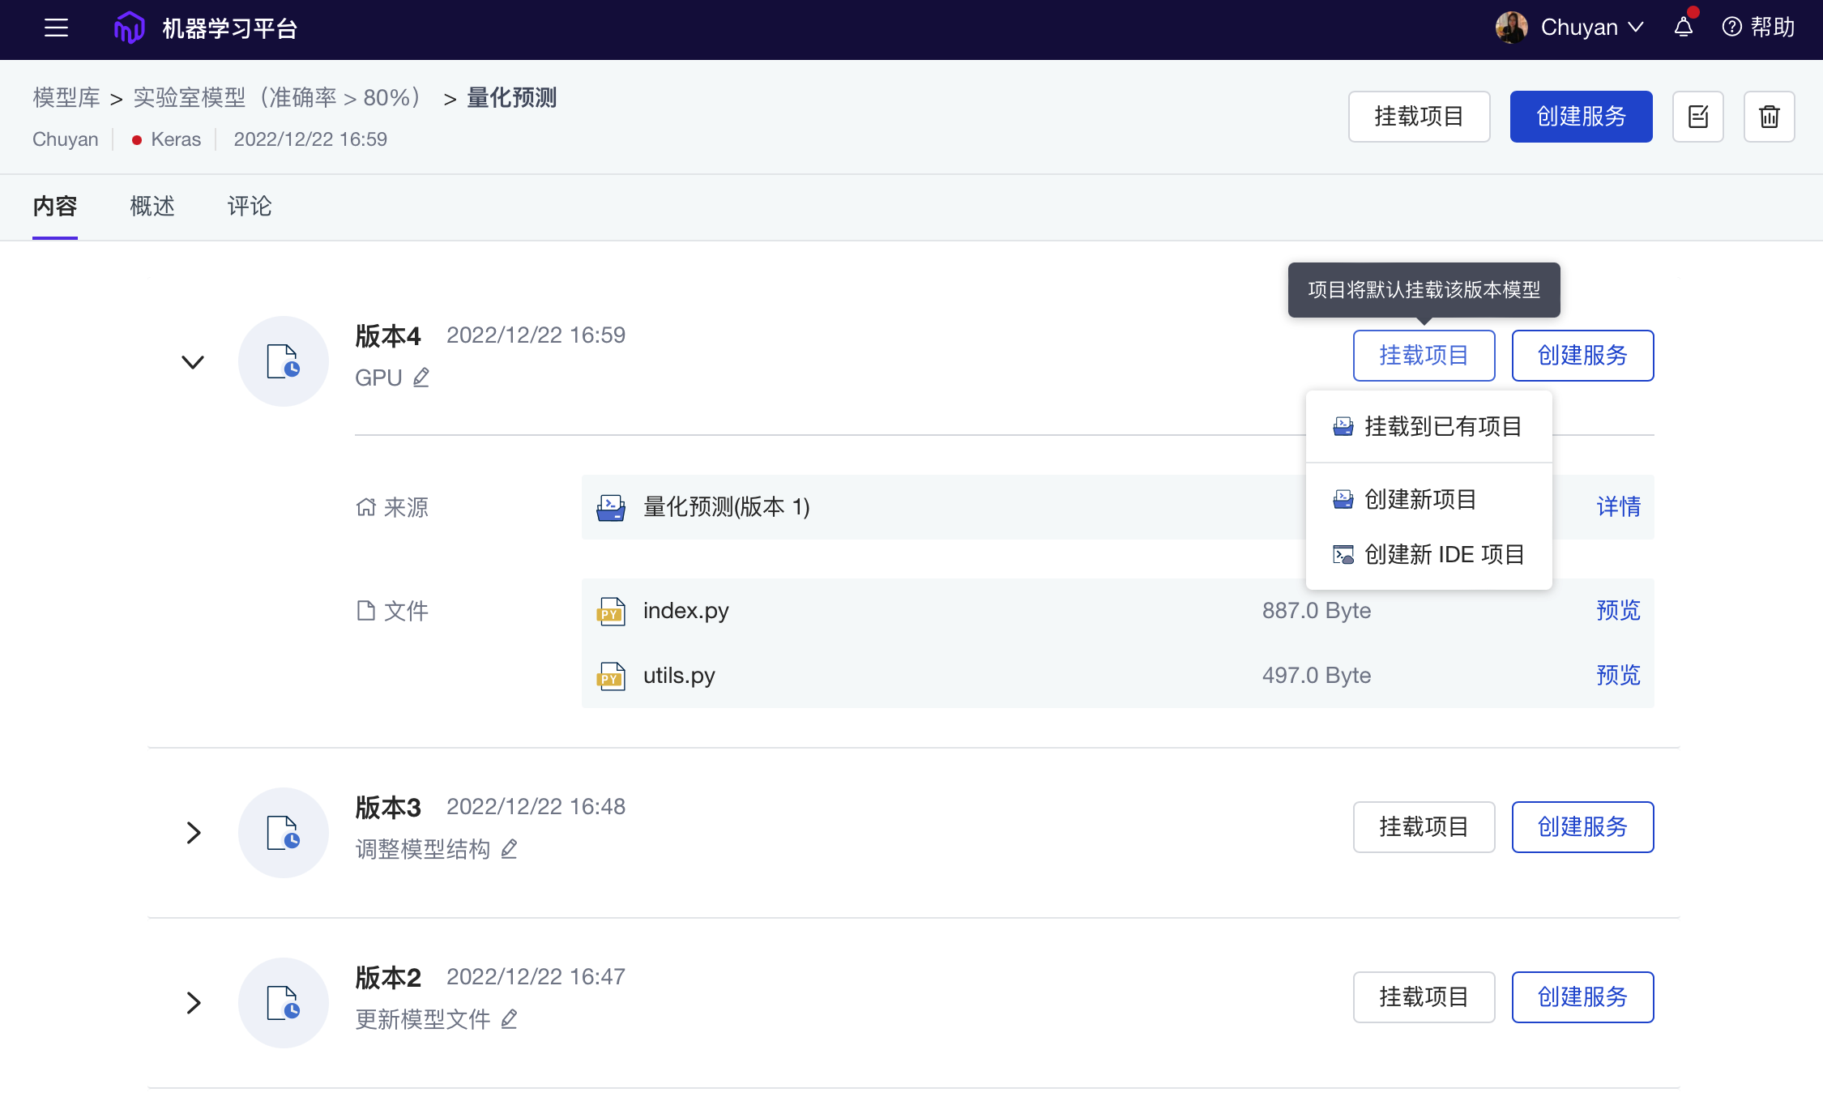Click the 项目将默认挂载该版本模型 tooltip
1823x1118 pixels.
(1424, 290)
